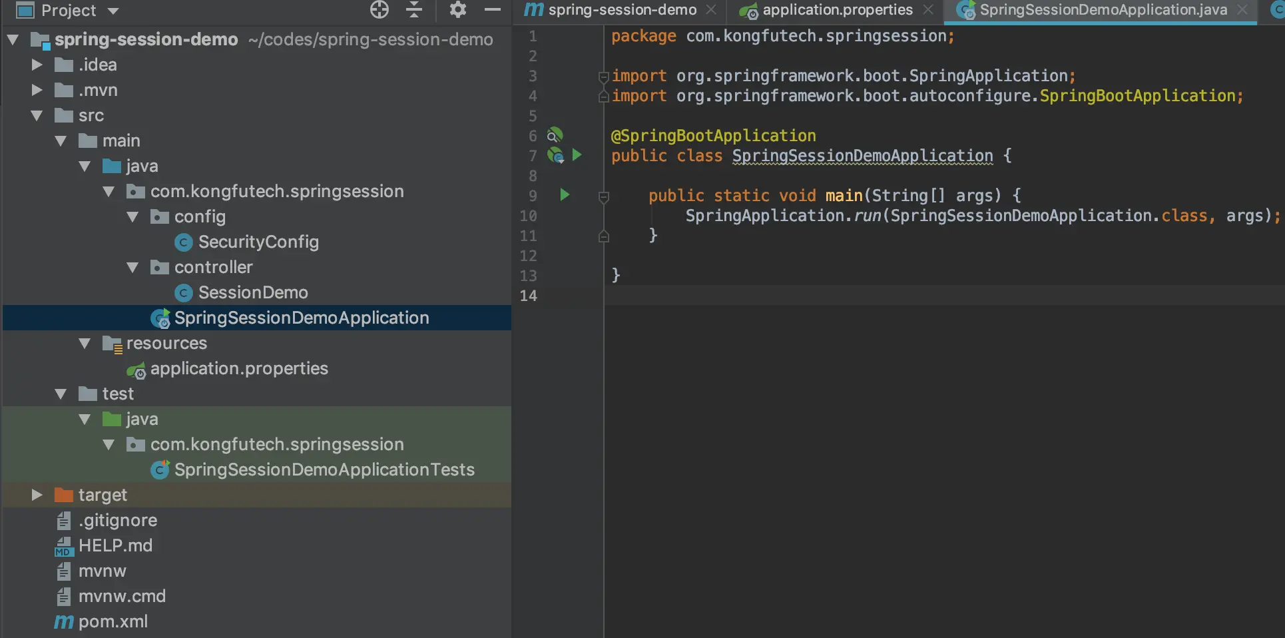Collapse the resources folder
This screenshot has width=1285, height=638.
tap(85, 344)
